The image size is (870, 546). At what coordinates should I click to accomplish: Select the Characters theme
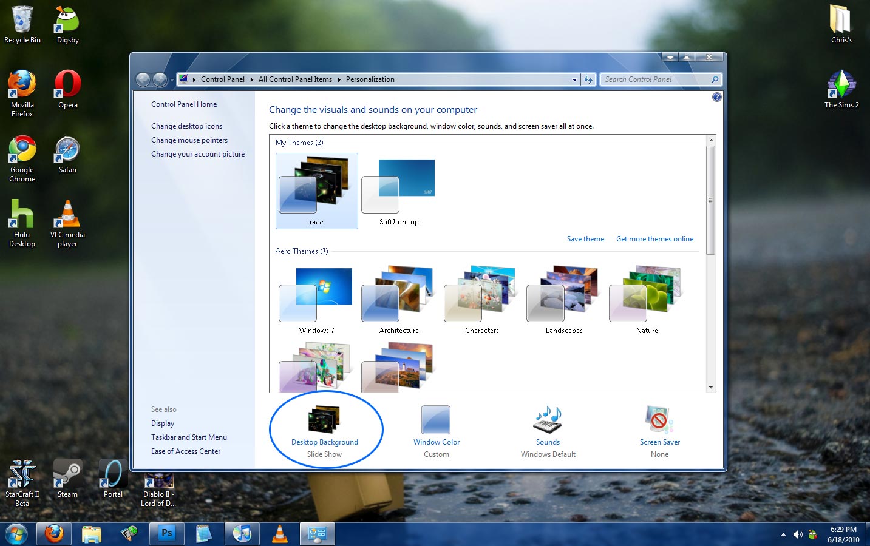[481, 300]
